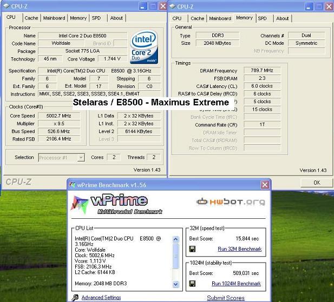Expand the Processor #1 selection dropdown
Viewport: 334px width, 302px height.
click(x=81, y=158)
